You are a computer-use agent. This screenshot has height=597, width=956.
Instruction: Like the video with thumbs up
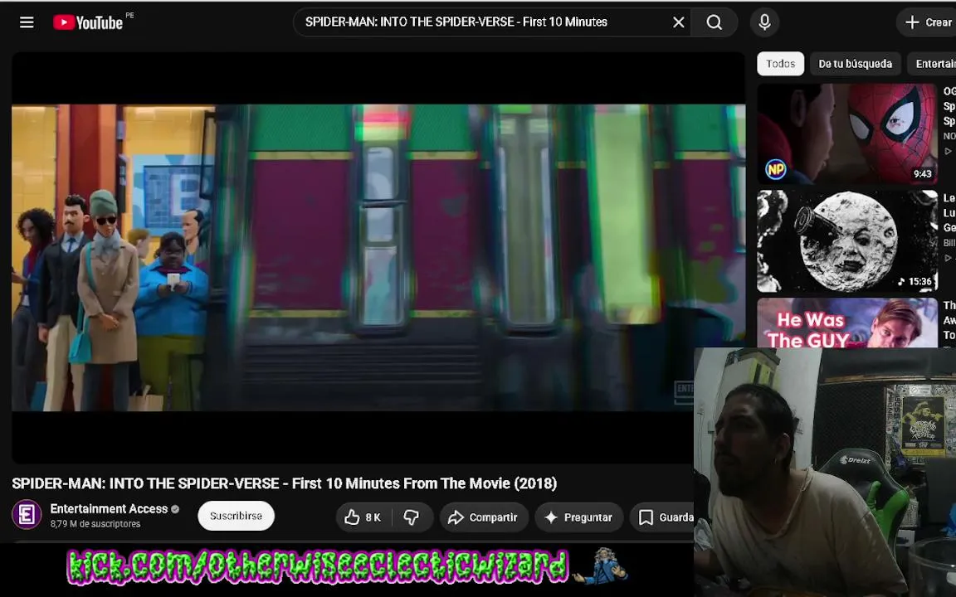tap(363, 517)
